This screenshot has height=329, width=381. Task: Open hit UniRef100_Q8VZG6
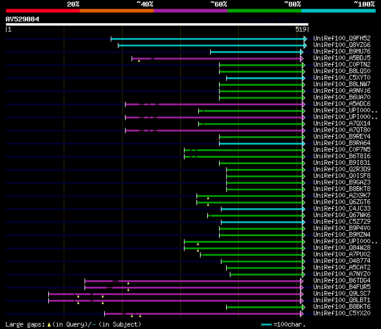(x=342, y=45)
